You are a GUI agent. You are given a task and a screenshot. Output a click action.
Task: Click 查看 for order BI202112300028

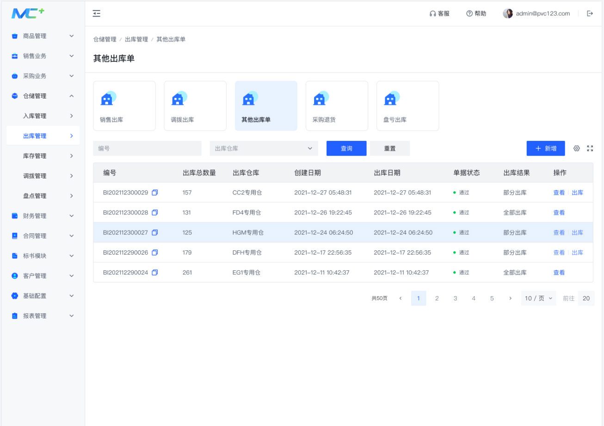(559, 213)
